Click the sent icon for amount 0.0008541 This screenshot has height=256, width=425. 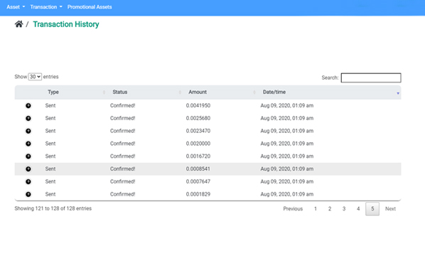pyautogui.click(x=28, y=169)
